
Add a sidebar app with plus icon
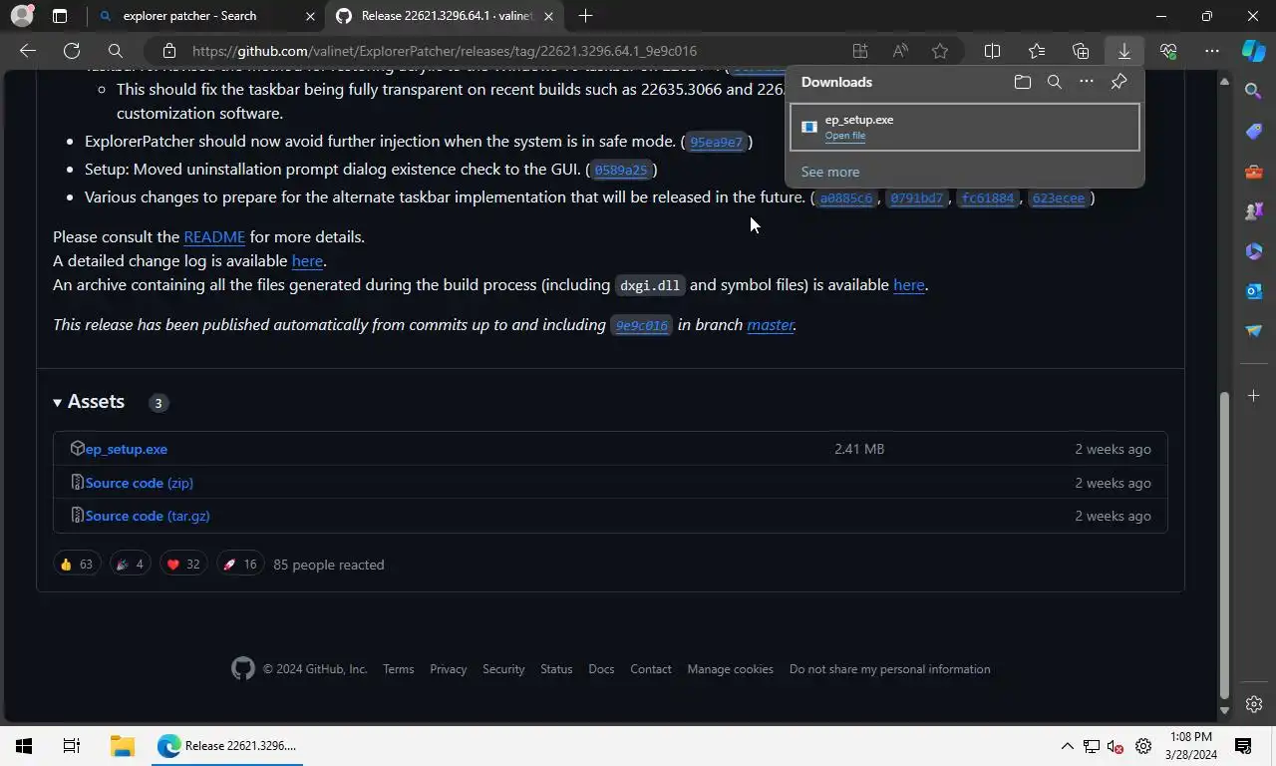1254,396
